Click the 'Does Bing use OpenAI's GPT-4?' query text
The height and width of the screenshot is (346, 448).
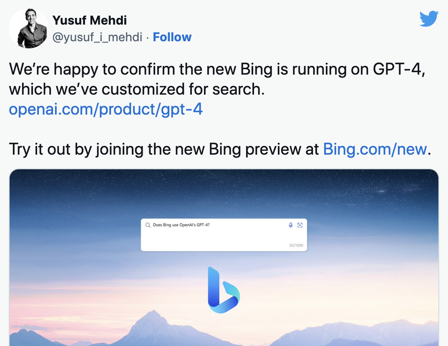(x=181, y=225)
